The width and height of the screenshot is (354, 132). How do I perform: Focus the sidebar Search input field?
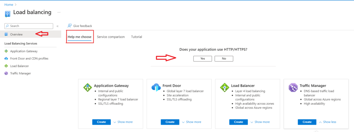coord(29,26)
